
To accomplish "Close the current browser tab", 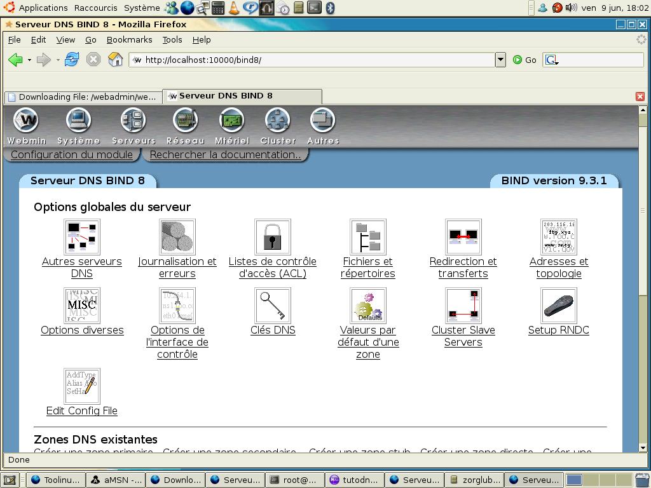I will tap(640, 97).
